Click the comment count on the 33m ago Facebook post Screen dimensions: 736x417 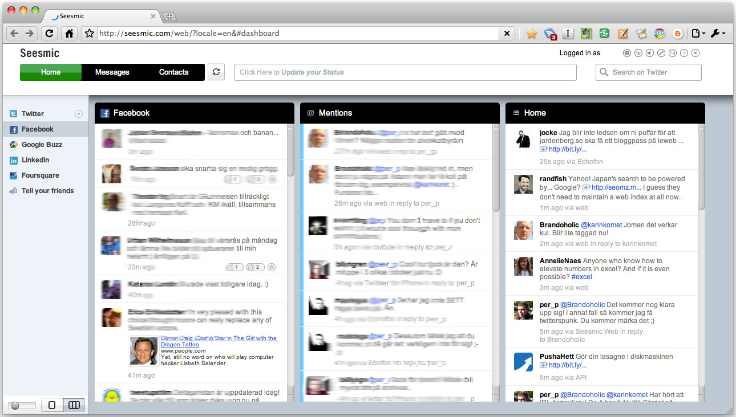[234, 267]
